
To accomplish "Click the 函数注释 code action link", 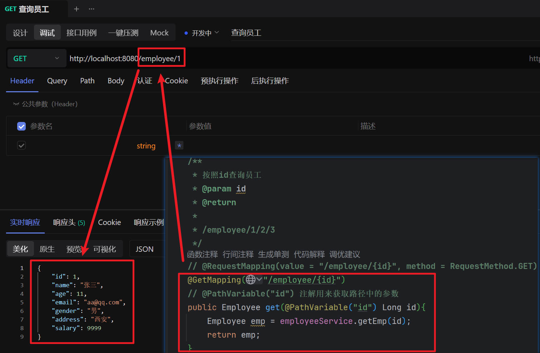I will (202, 254).
